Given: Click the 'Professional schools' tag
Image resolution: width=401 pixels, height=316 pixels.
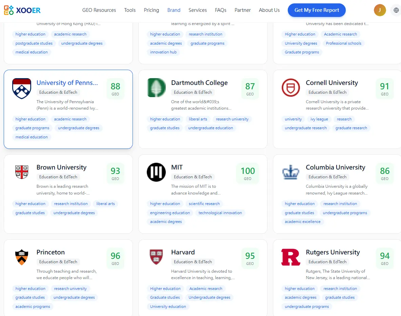Looking at the screenshot, I should click(x=343, y=43).
